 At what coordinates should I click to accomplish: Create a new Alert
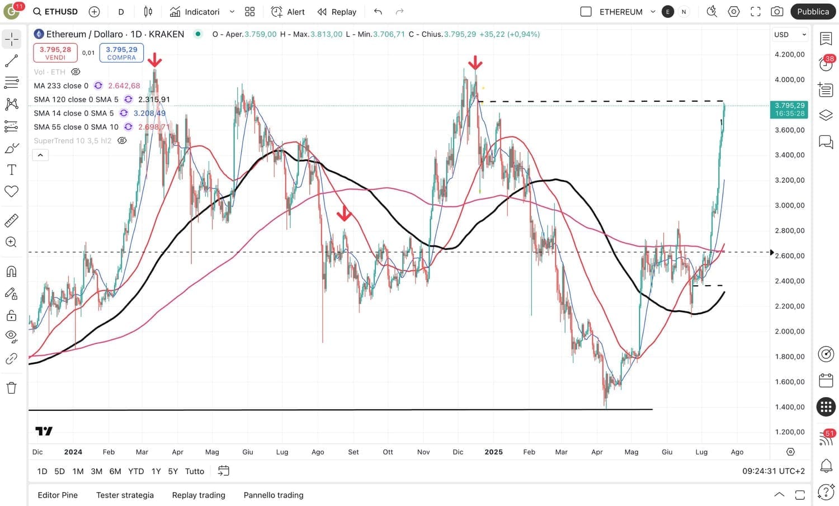(288, 12)
